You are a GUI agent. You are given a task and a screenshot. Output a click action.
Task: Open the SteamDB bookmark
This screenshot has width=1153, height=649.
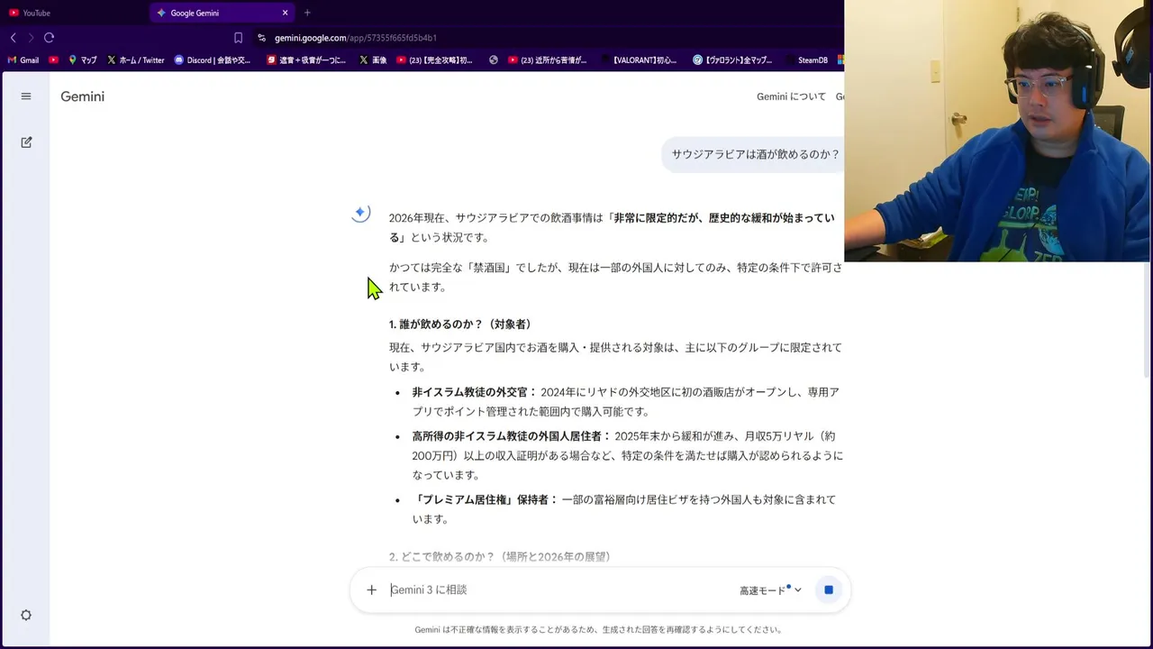806,60
